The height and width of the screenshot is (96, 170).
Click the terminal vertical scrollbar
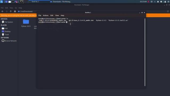pos(145,52)
